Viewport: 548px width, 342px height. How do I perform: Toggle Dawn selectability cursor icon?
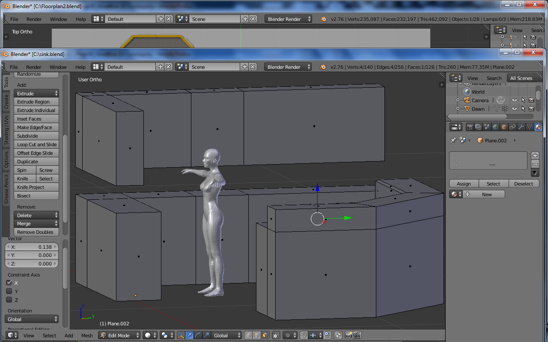tap(523, 109)
